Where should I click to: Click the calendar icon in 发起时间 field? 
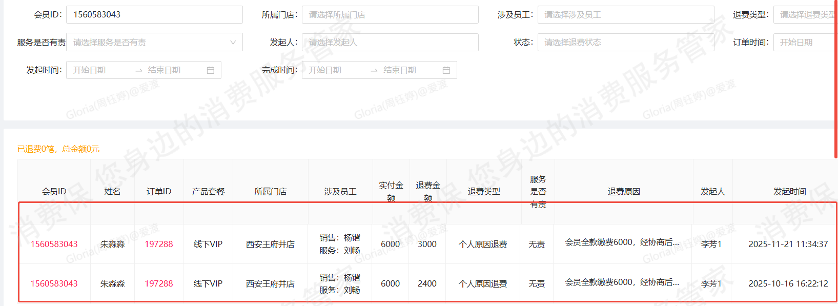[x=210, y=70]
